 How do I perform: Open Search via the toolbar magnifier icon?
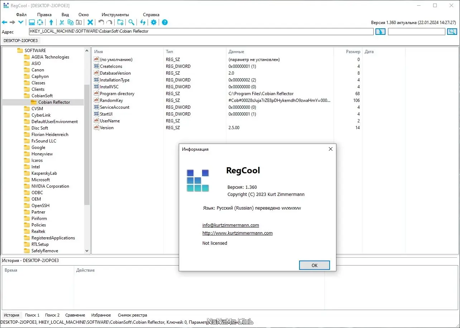tap(131, 22)
